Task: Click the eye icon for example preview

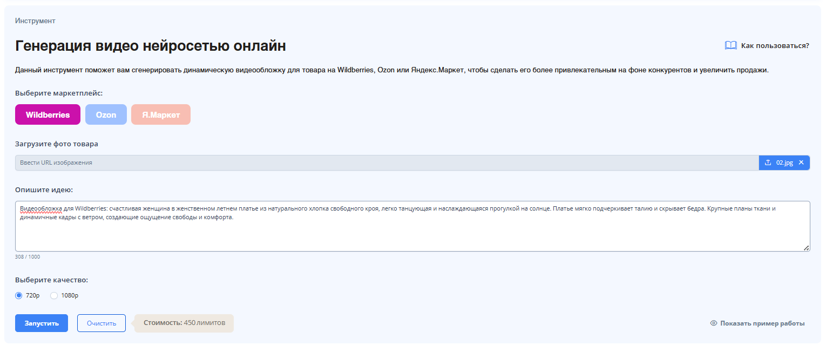Action: [714, 323]
